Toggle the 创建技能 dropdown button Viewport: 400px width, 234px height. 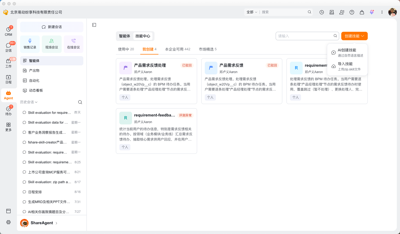pos(354,36)
